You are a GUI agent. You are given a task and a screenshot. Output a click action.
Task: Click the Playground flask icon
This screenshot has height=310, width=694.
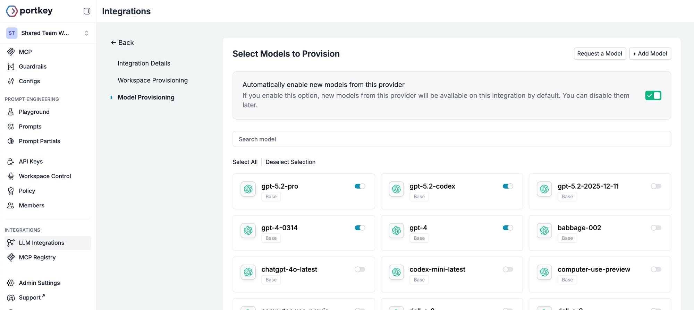click(x=11, y=112)
